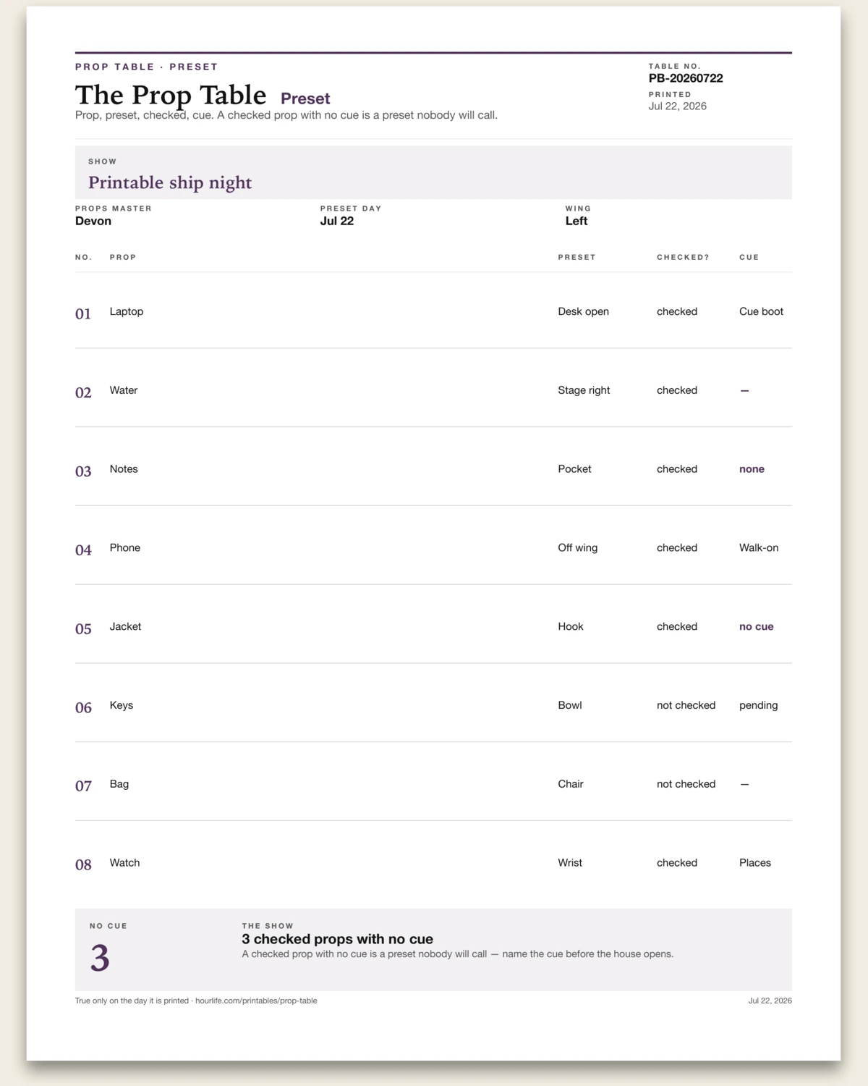Click the 'no cue' label for Jacket
Image resolution: width=868 pixels, height=1086 pixels.
point(756,627)
